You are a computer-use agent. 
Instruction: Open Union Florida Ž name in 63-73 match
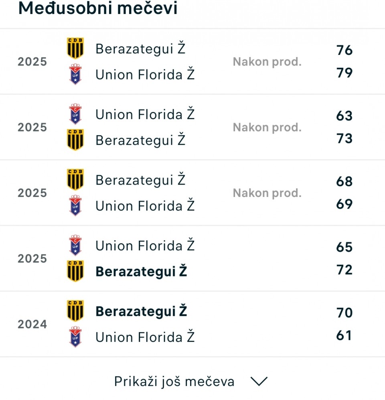[145, 115]
